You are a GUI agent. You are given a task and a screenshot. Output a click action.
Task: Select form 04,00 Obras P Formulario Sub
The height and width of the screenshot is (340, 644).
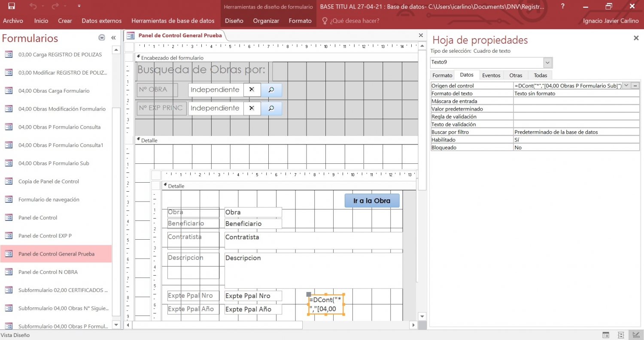(x=56, y=163)
